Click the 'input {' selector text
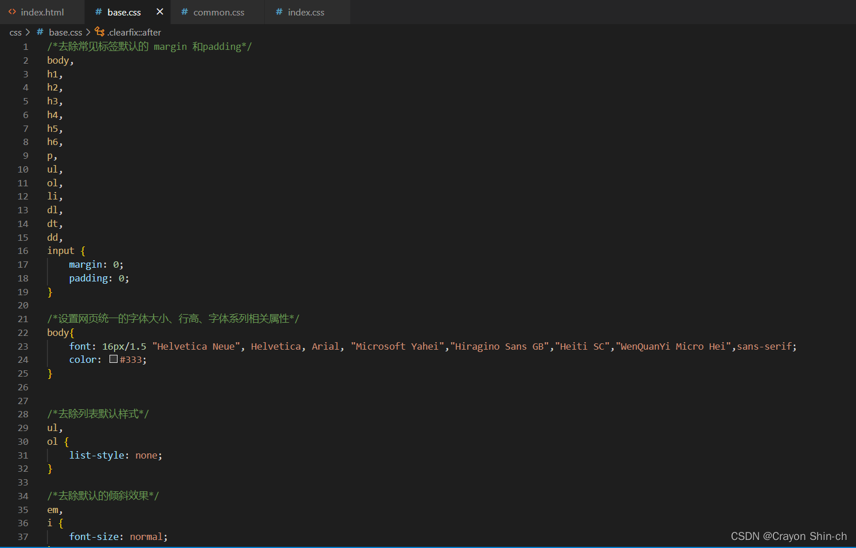Screen dimensions: 856x548 pos(66,251)
